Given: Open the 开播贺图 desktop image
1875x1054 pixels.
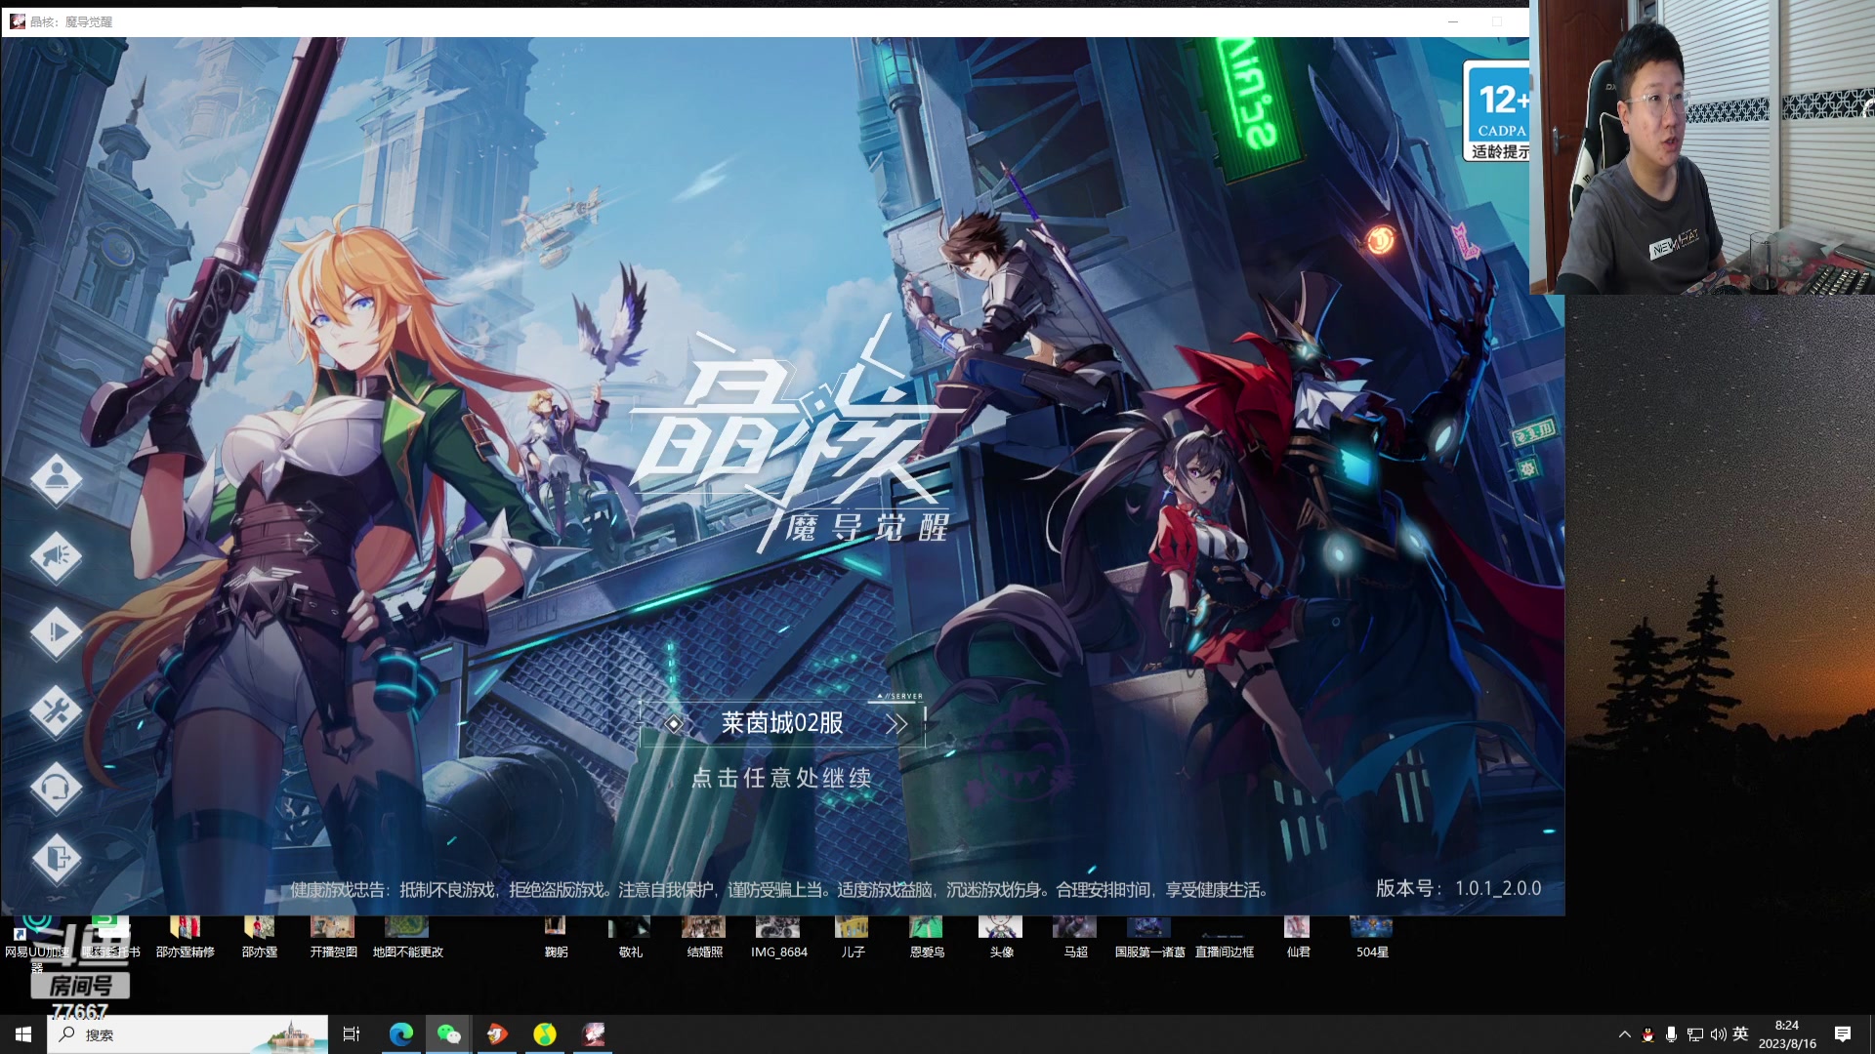Looking at the screenshot, I should [333, 937].
